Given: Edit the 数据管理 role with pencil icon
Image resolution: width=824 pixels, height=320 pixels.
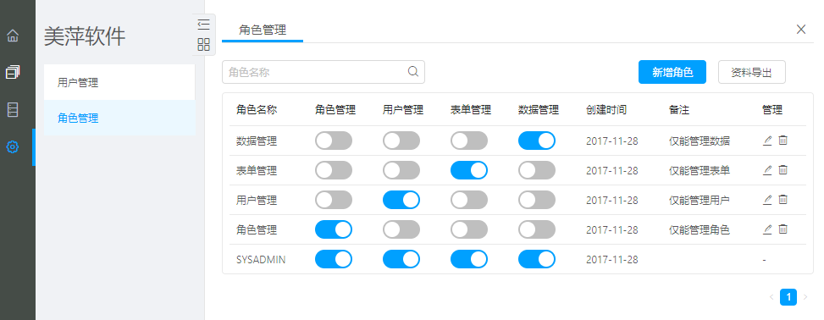Looking at the screenshot, I should (767, 141).
